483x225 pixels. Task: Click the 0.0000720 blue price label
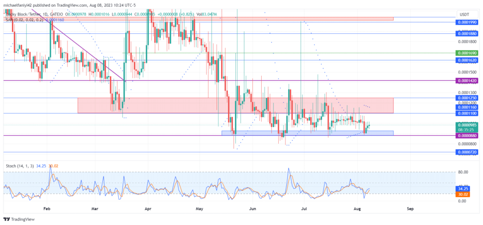click(x=467, y=153)
